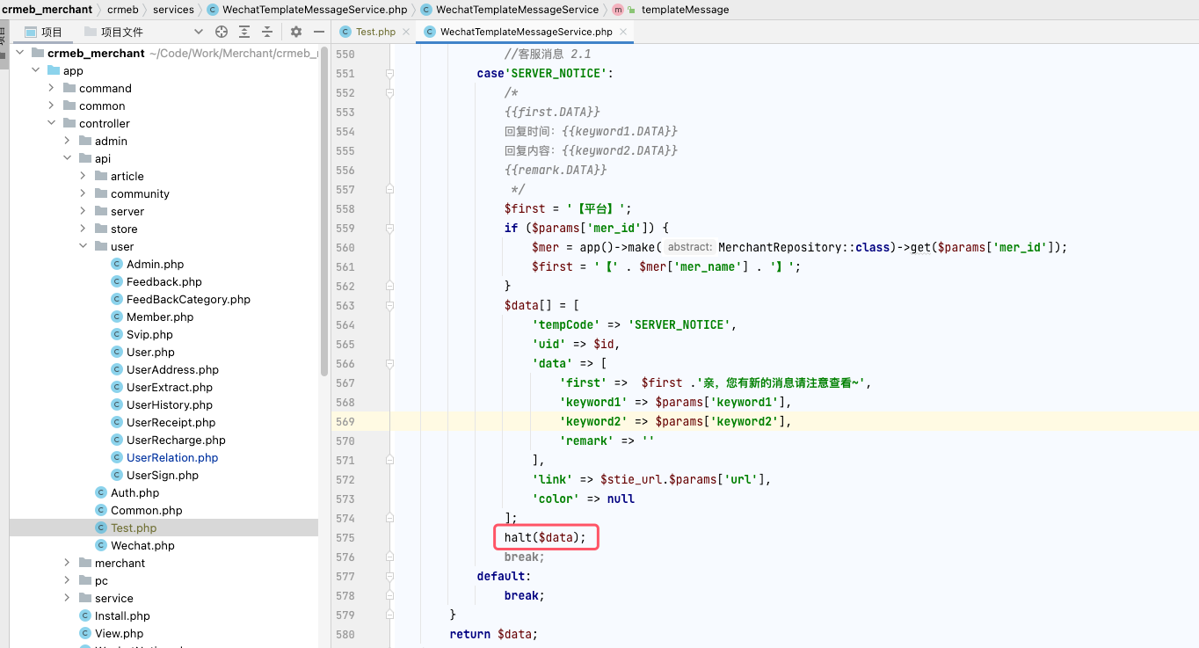
Task: Fold the if block at line 559
Action: click(389, 228)
